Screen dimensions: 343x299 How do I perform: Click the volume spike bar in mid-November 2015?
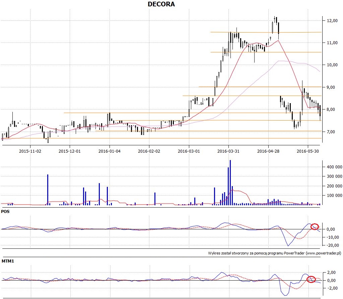48,190
